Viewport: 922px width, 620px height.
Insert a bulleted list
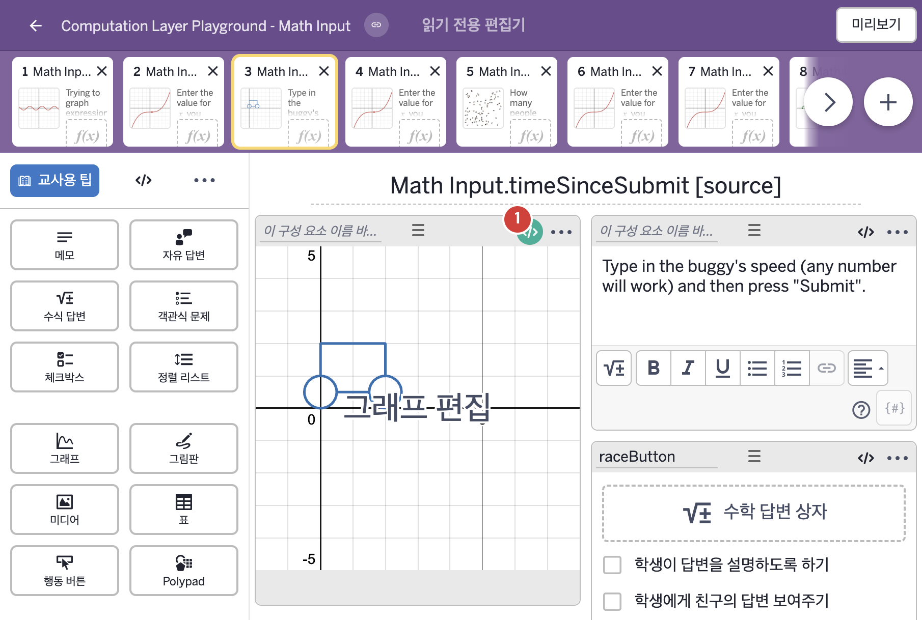(x=757, y=368)
